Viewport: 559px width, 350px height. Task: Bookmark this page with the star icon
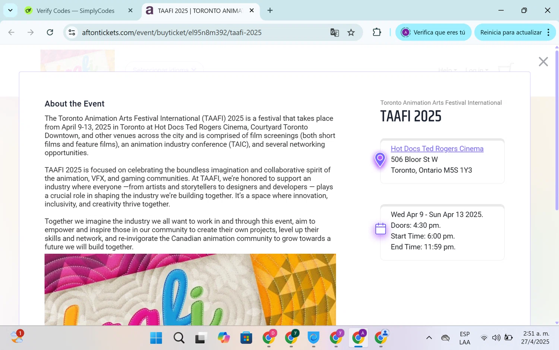point(351,32)
